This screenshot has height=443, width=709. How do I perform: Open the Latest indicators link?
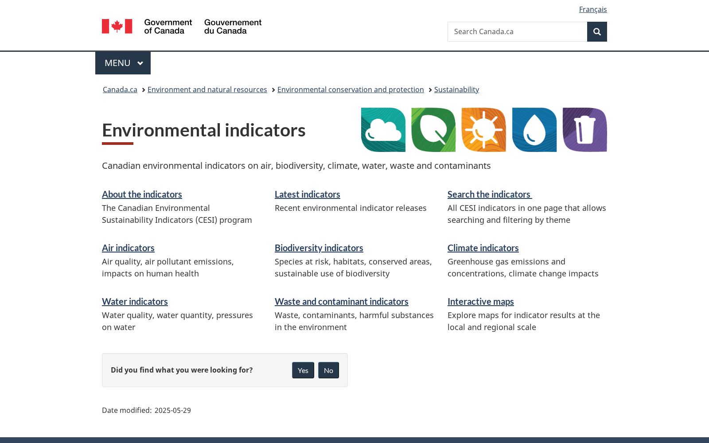[x=308, y=194]
